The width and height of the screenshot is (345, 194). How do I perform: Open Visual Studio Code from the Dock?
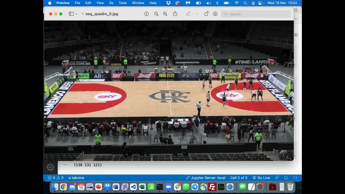pos(133,187)
